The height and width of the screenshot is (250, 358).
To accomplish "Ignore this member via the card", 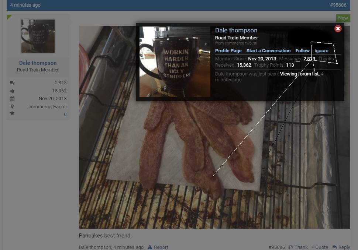I will 321,51.
